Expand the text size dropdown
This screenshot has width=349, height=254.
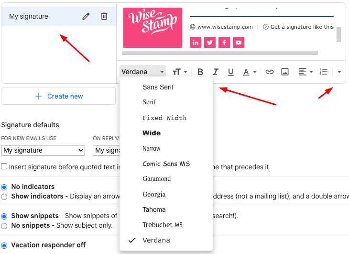coord(180,72)
